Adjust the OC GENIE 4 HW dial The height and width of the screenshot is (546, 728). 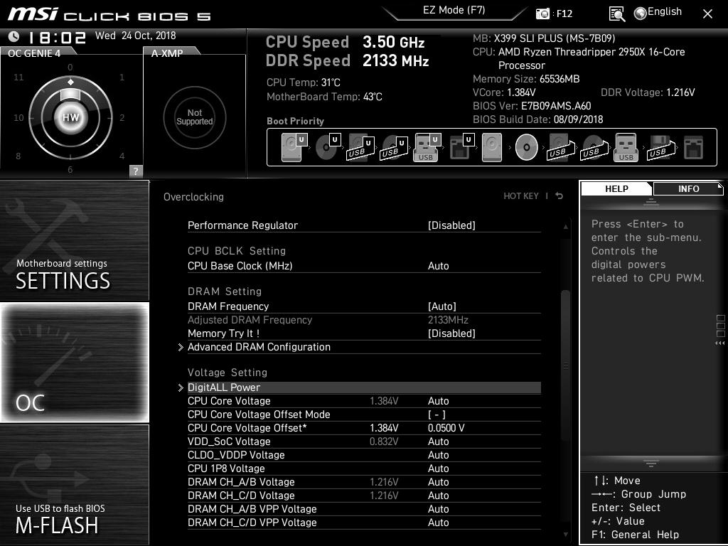tap(70, 117)
